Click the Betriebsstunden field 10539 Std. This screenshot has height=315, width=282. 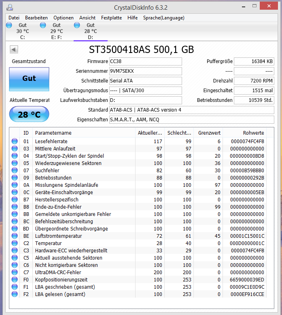pyautogui.click(x=254, y=100)
